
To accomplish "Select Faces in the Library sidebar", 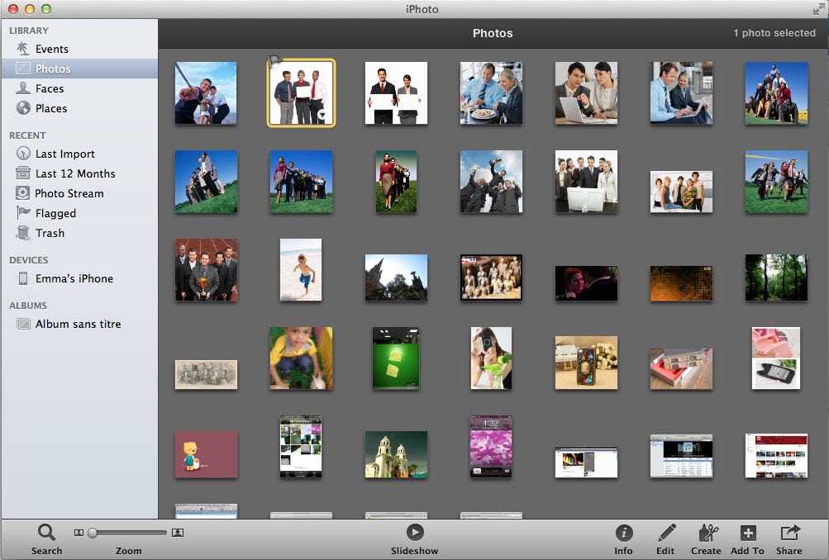I will click(x=50, y=88).
